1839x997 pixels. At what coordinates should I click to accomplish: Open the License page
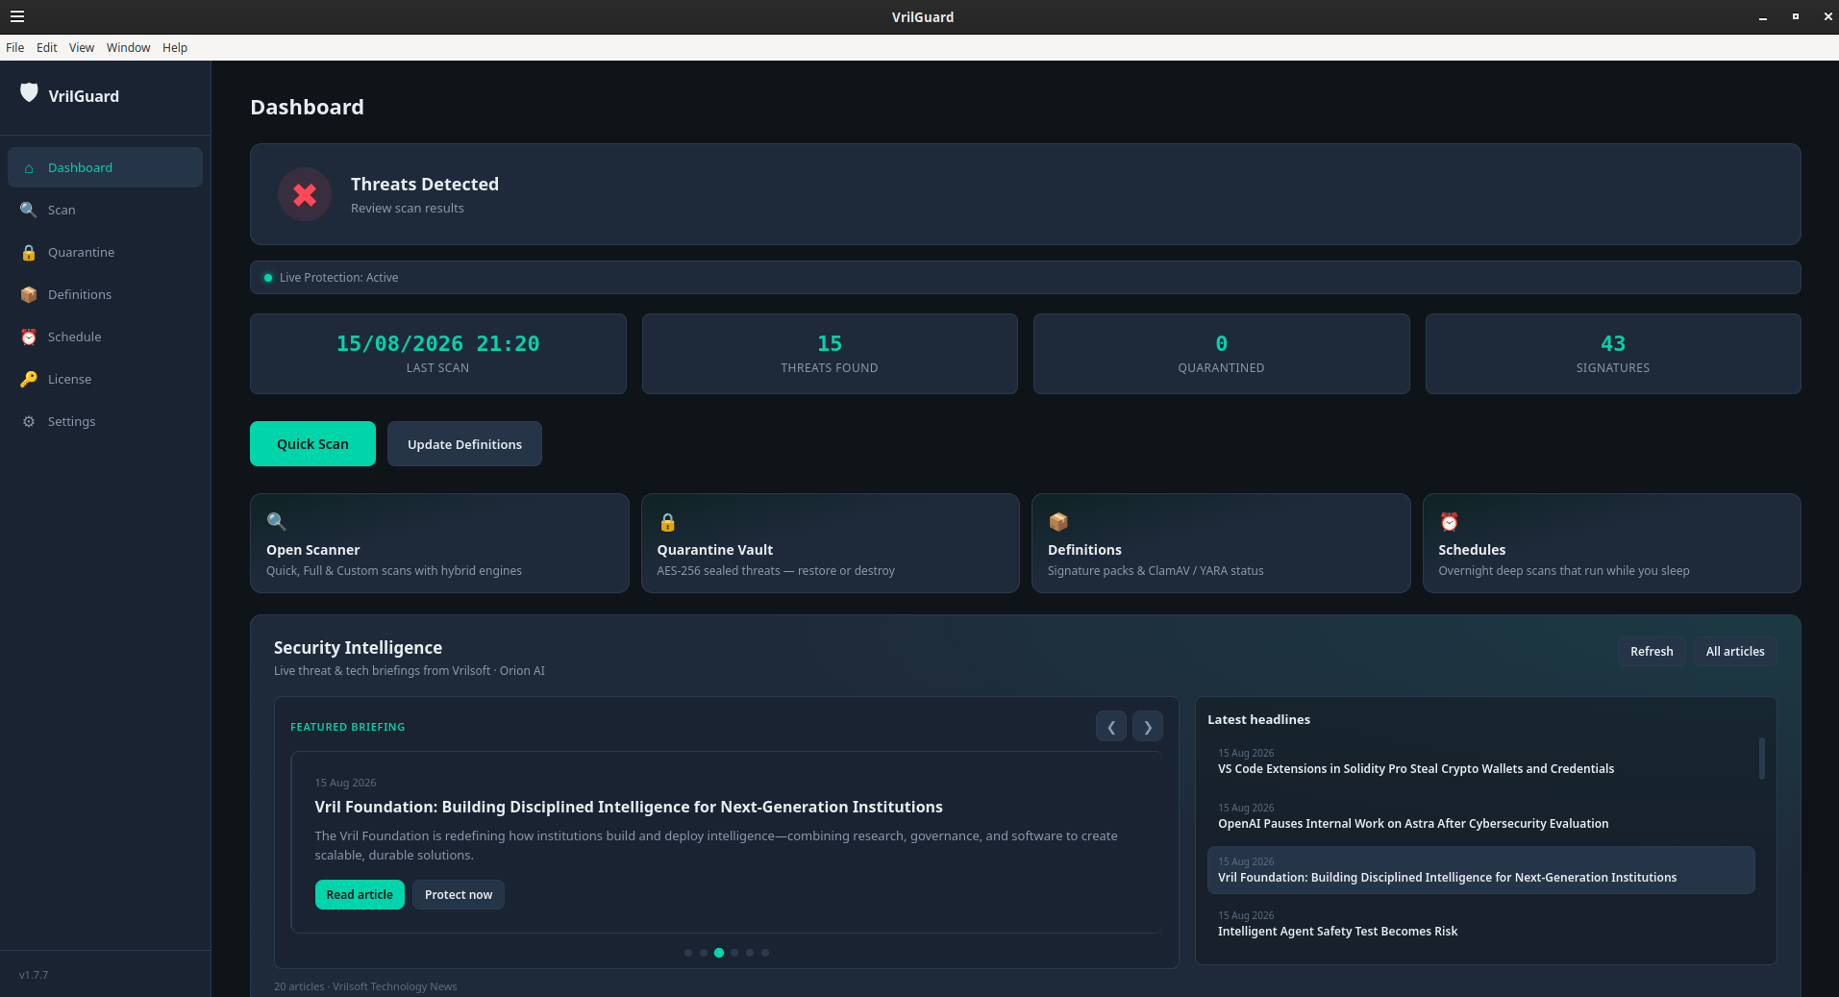pyautogui.click(x=105, y=379)
